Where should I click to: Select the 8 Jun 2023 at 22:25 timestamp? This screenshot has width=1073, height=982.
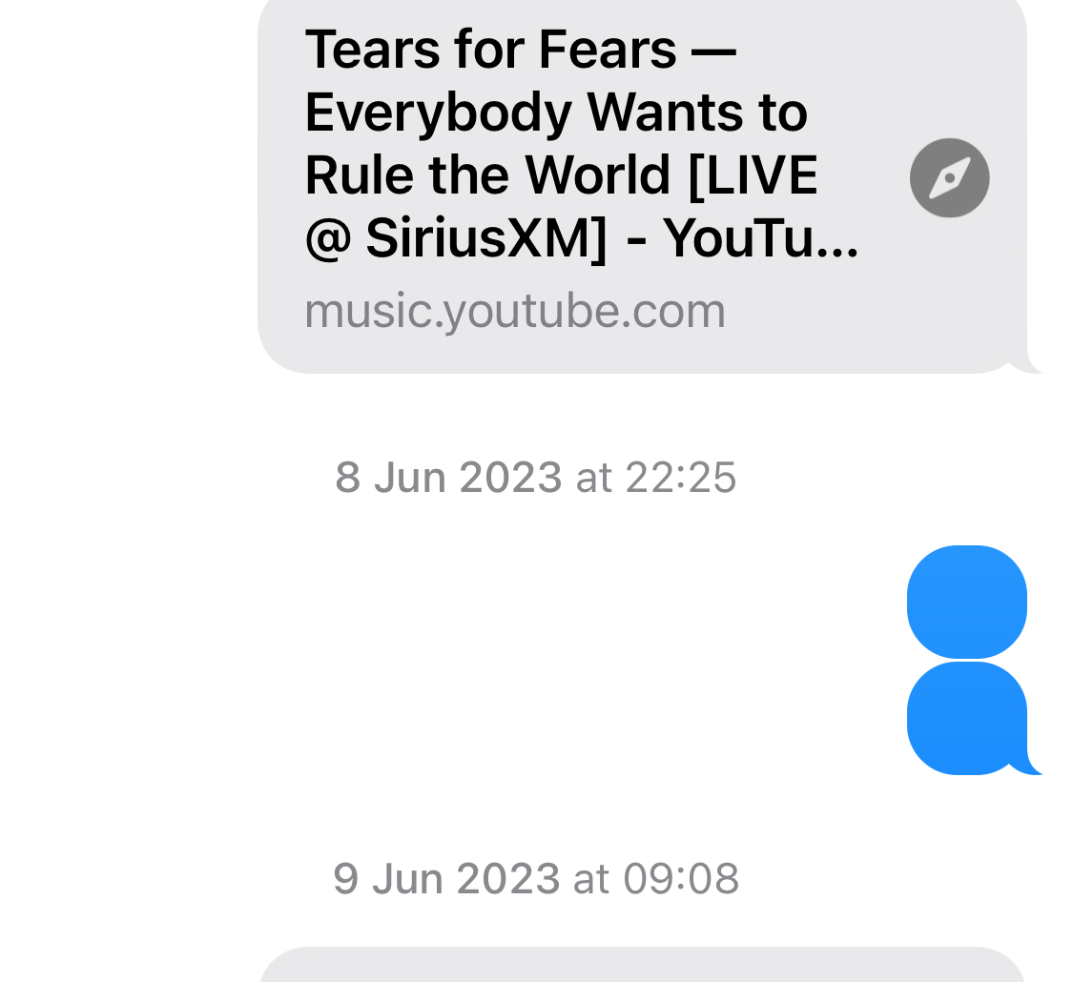tap(536, 478)
